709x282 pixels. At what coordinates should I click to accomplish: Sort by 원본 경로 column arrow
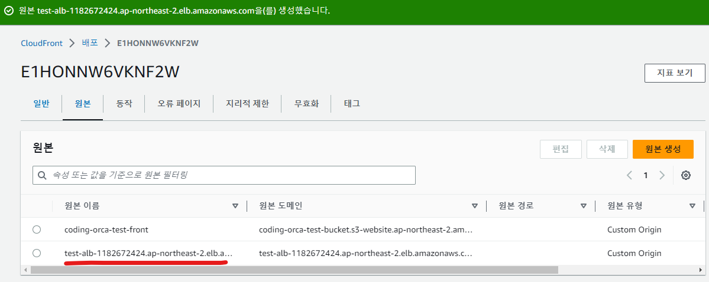tap(583, 206)
